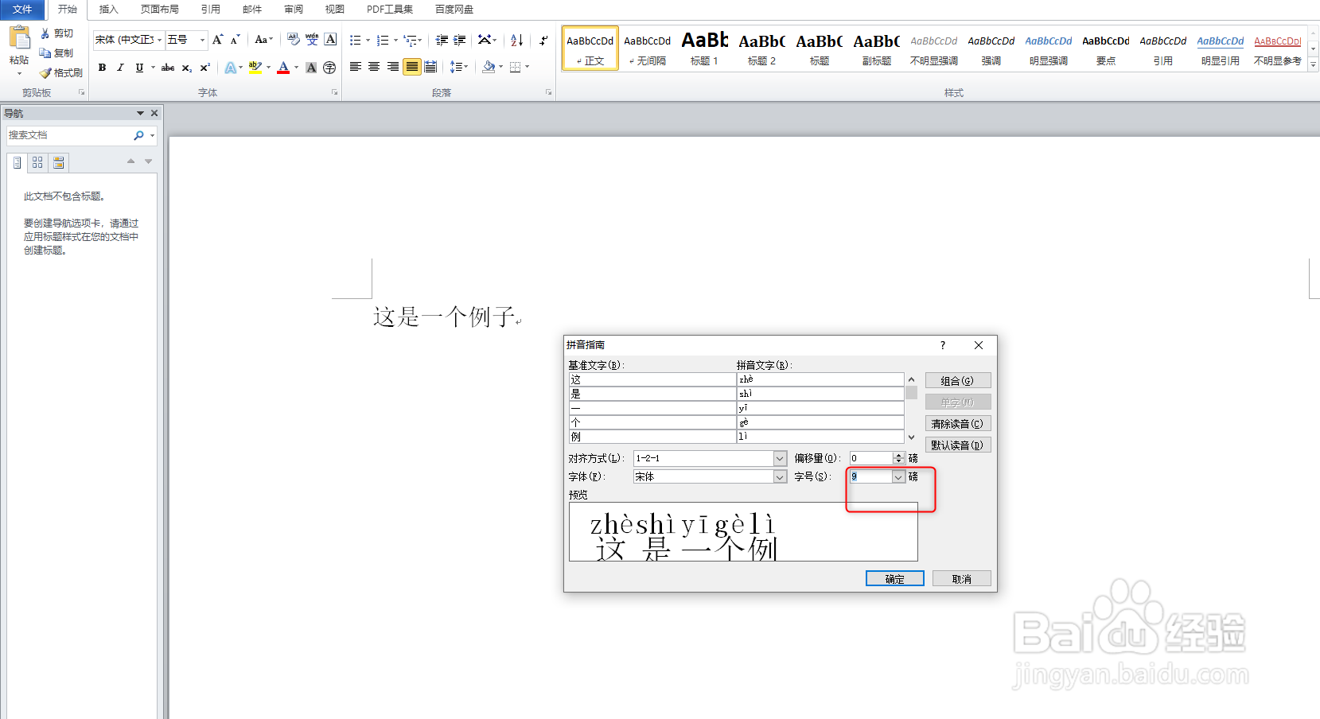Screen dimensions: 1320x719
Task: Toggle Strikethrough formatting
Action: (167, 68)
